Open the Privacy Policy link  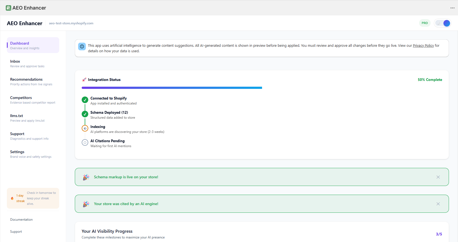point(423,46)
